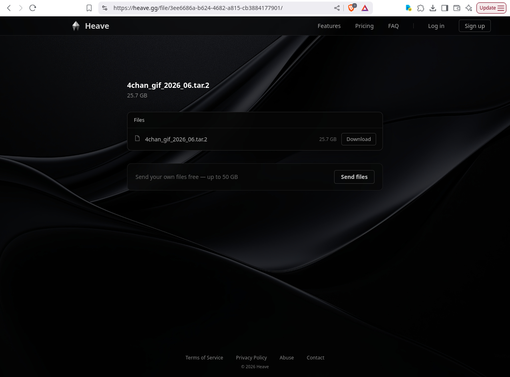
Task: Open Brave Shields lion icon
Action: tap(351, 8)
